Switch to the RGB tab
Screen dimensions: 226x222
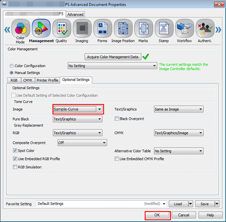point(14,80)
